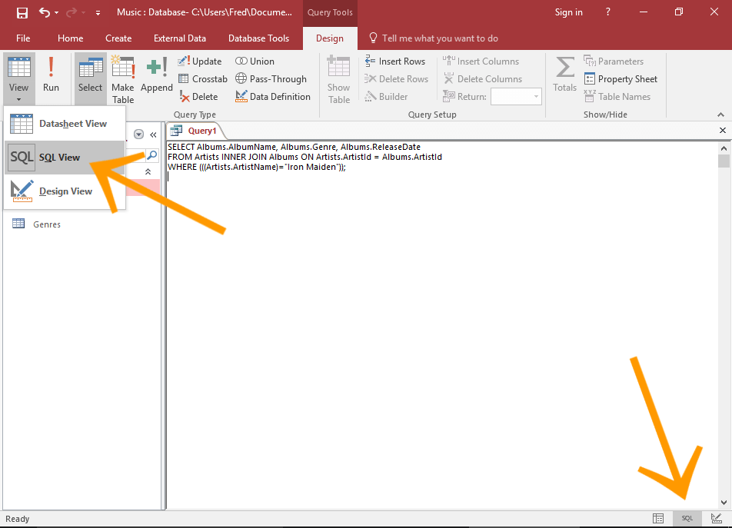732x528 pixels.
Task: Save the database via Quick Access toolbar
Action: coord(22,12)
